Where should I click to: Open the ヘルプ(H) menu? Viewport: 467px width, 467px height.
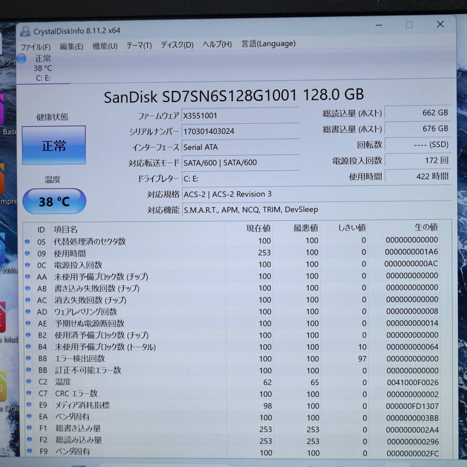pos(217,44)
